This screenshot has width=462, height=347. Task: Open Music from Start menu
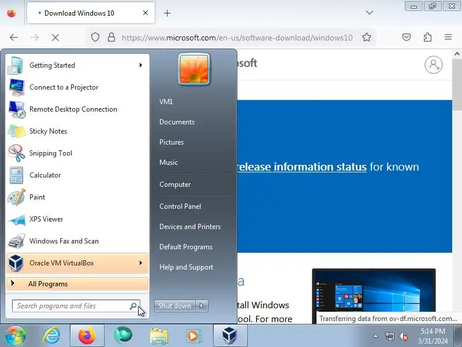169,163
